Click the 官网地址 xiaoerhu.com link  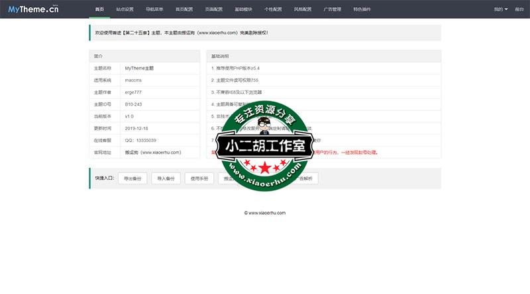153,152
